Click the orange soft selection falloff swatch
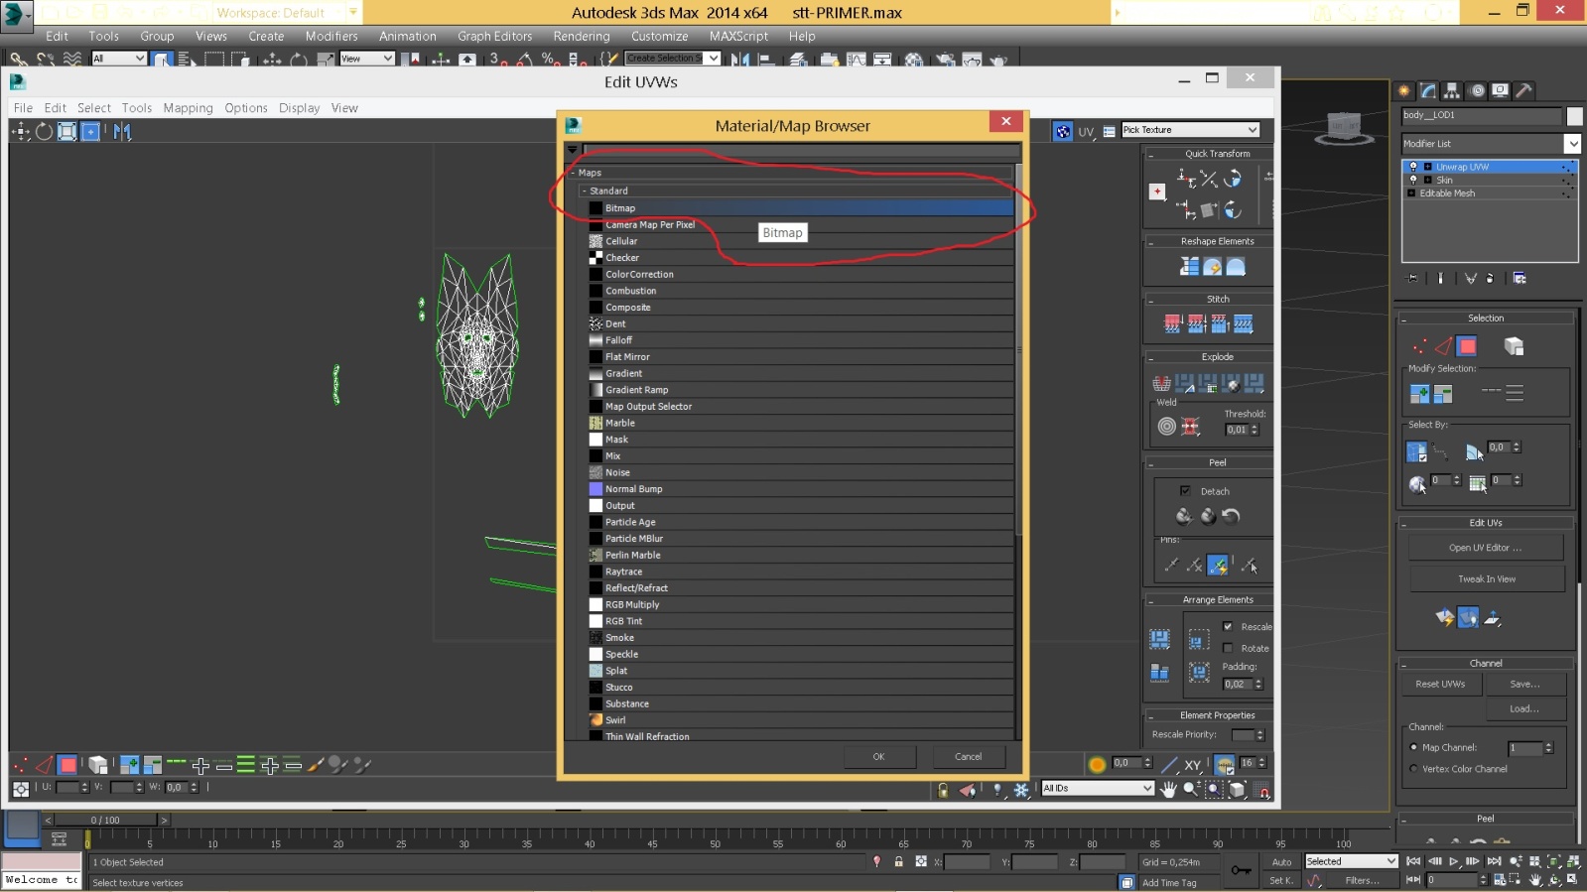The height and width of the screenshot is (892, 1587). click(x=1097, y=764)
